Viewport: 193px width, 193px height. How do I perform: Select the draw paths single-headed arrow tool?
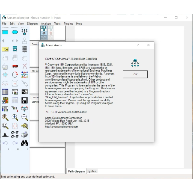(x=5, y=41)
